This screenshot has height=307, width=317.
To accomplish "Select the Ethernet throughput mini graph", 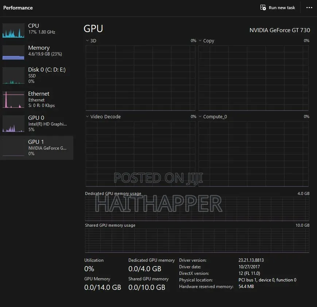I will tap(13, 100).
